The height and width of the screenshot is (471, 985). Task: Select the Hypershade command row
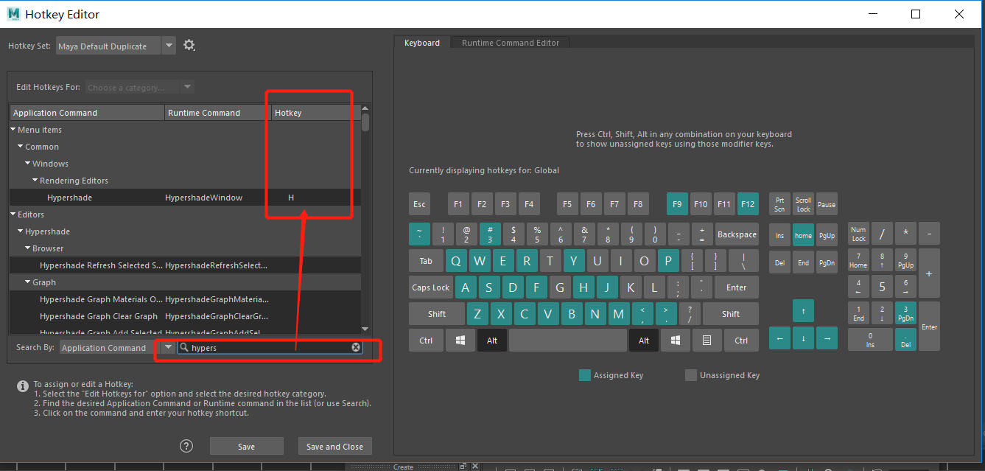[x=185, y=198]
